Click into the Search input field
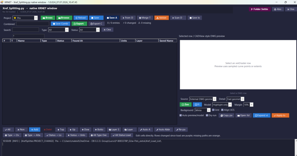 26,30
